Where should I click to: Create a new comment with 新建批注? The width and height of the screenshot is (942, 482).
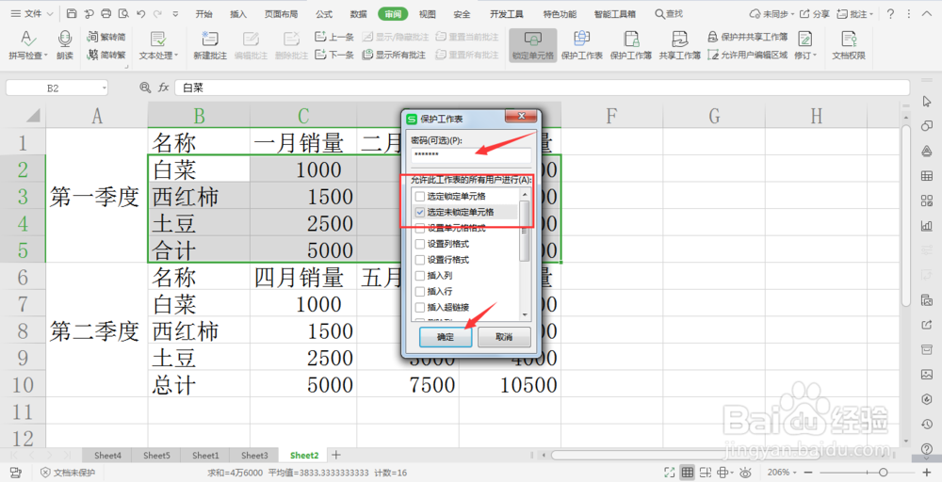point(210,45)
